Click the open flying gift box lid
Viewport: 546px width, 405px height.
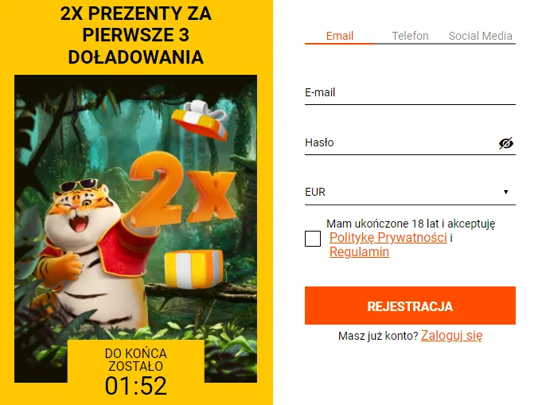pos(201,119)
